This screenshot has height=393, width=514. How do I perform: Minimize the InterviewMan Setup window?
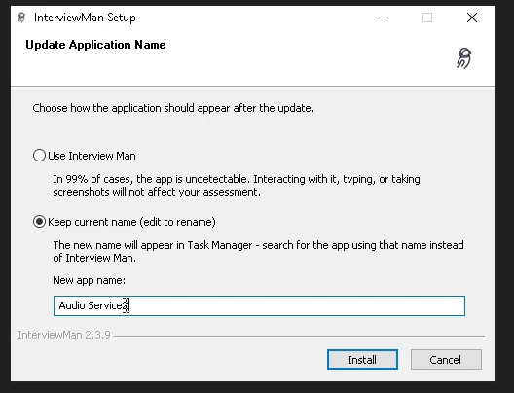tap(384, 18)
